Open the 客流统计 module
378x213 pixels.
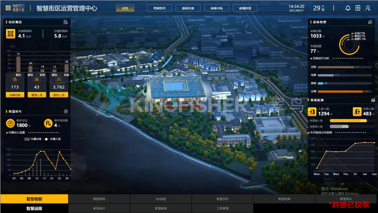[99, 208]
